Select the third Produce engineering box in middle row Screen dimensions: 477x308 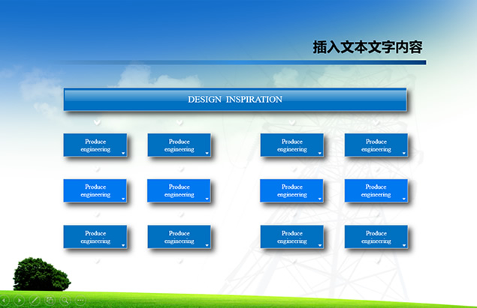(291, 190)
